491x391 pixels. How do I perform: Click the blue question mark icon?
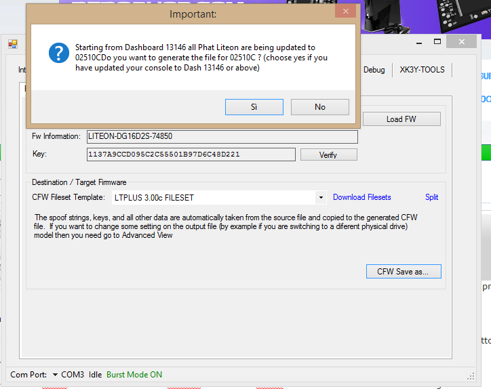59,53
